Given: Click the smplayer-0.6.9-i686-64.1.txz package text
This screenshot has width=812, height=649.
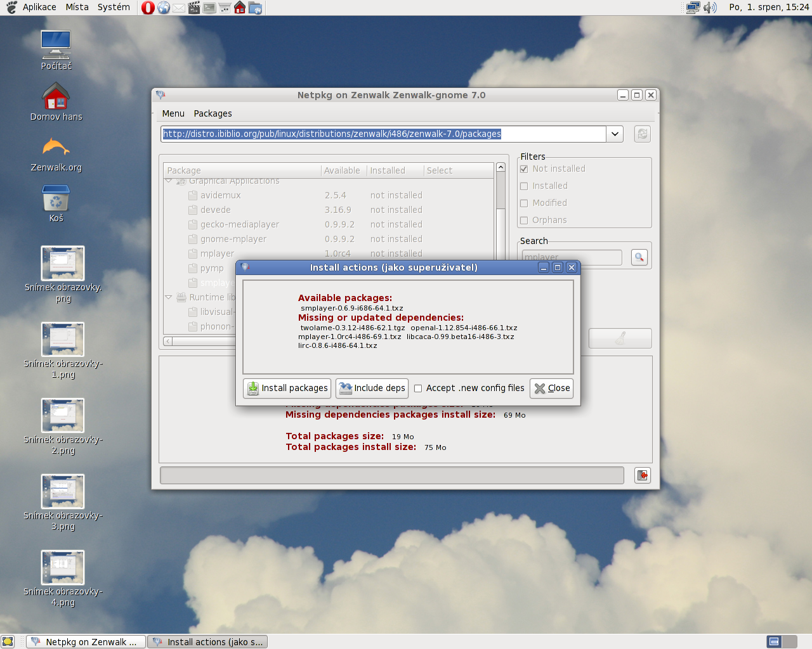Looking at the screenshot, I should pos(352,308).
